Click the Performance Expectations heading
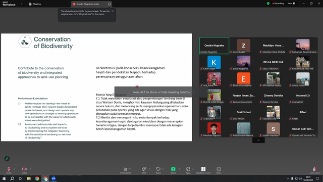This screenshot has width=323, height=182. [33, 99]
